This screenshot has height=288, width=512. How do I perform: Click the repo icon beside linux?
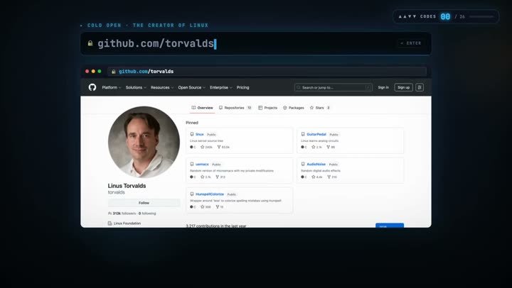click(x=192, y=134)
